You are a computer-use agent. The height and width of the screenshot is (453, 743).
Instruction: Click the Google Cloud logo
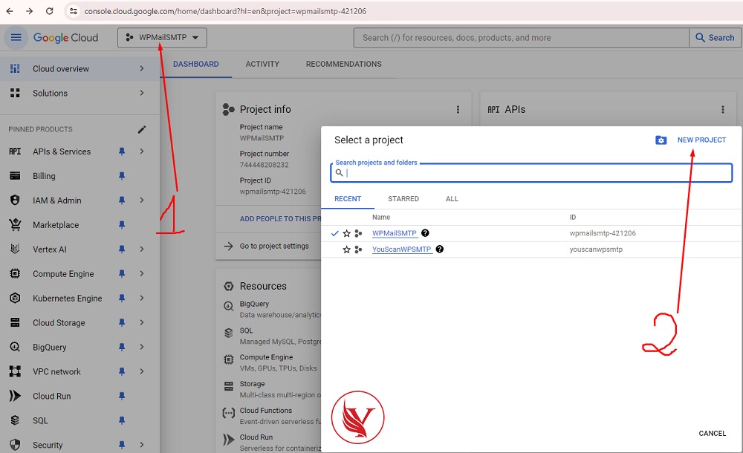(x=65, y=38)
